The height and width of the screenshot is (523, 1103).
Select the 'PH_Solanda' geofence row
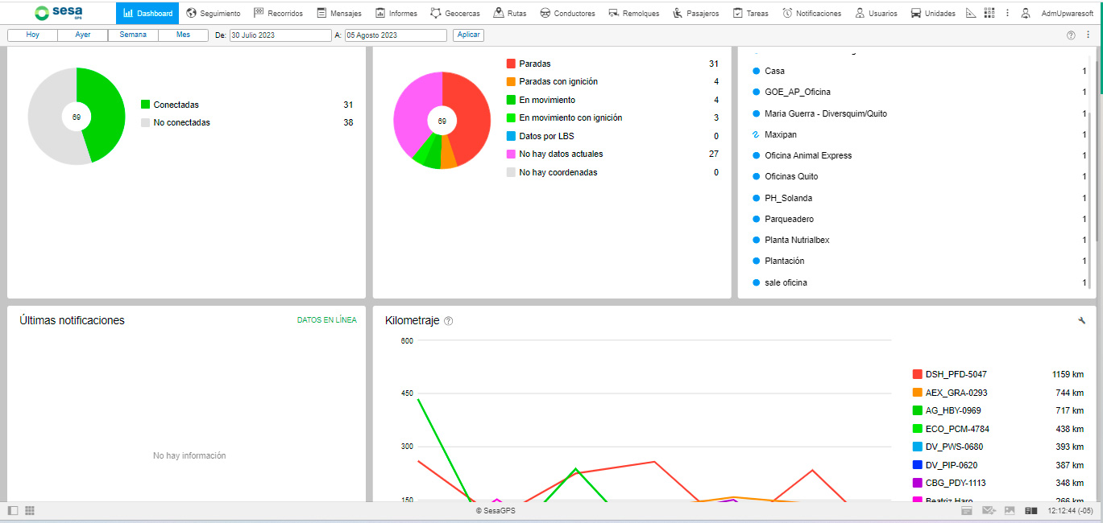(919, 198)
